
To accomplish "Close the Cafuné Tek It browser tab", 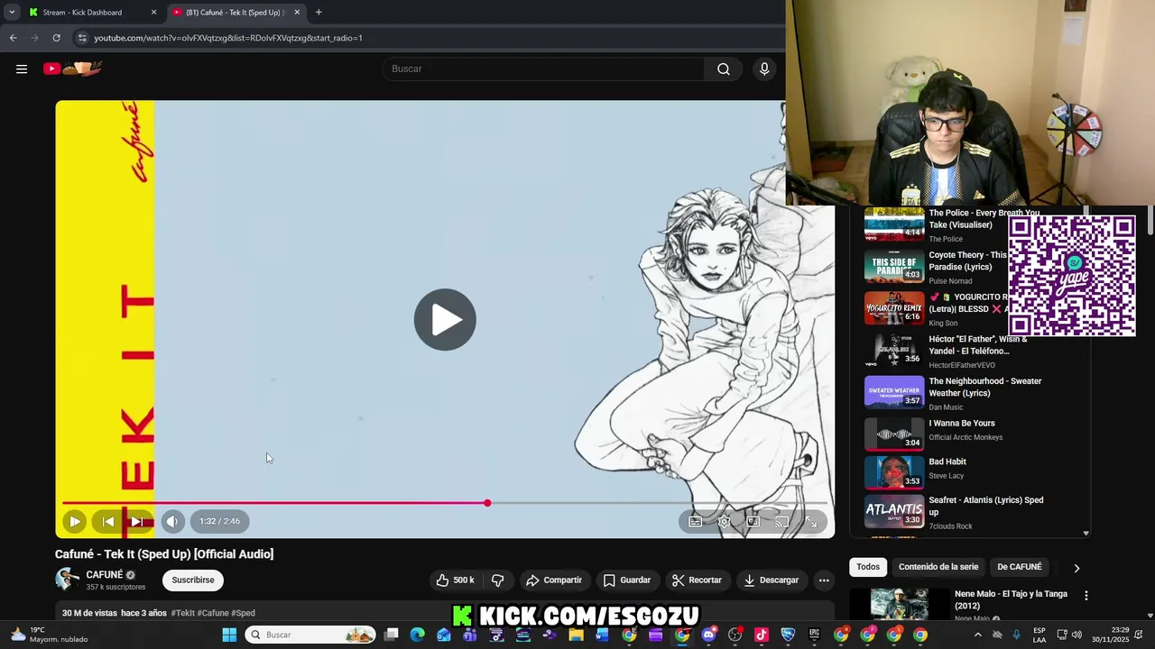I will click(297, 13).
